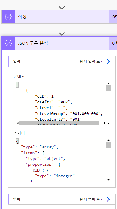Viewport: 117px width, 209px height.
Task: Click opening bracket in 콘텐츠 box
Action: coord(17,85)
